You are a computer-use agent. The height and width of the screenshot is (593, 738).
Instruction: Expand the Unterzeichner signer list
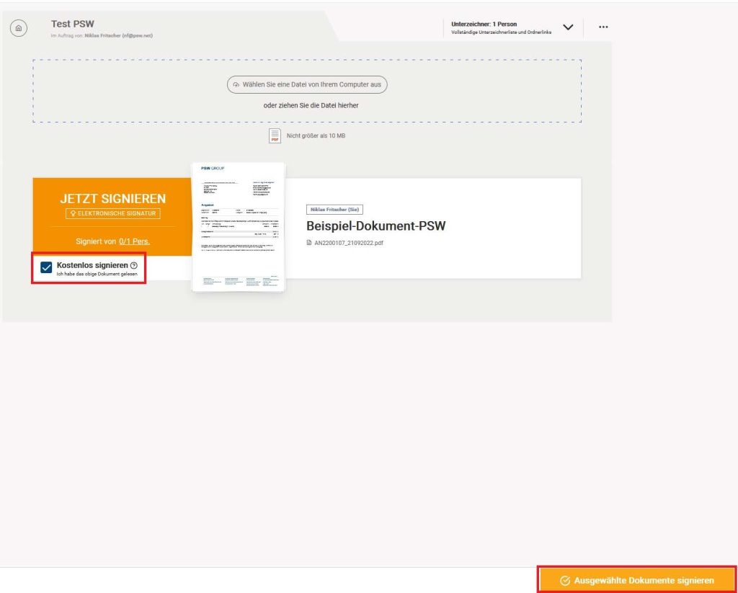[x=569, y=27]
